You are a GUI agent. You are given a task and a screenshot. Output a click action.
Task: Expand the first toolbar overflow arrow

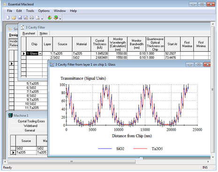tap(42, 19)
